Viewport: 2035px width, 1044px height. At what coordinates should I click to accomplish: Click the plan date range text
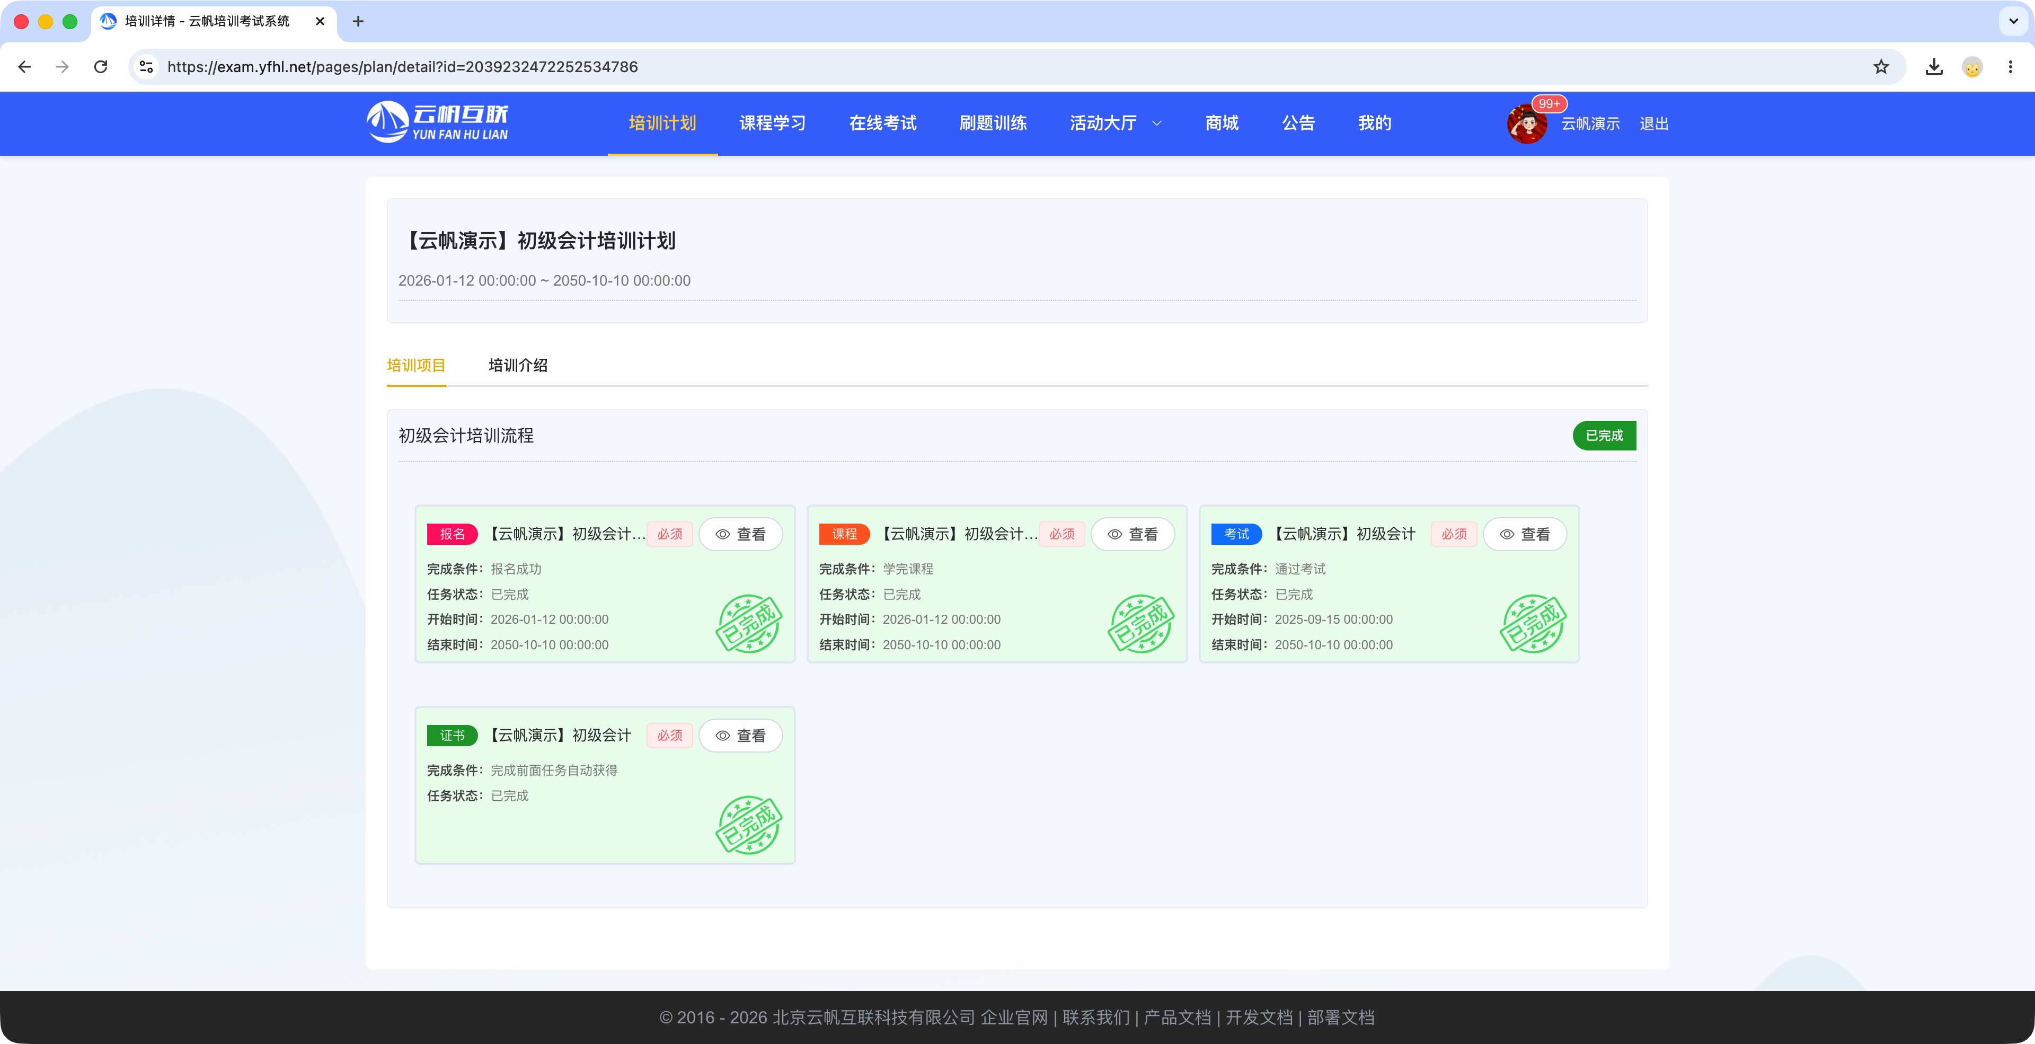(x=544, y=280)
